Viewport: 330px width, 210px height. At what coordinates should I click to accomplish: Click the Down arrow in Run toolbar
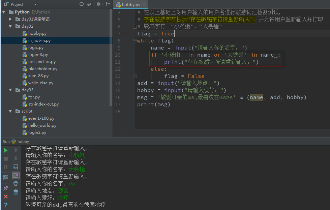click(x=16, y=158)
